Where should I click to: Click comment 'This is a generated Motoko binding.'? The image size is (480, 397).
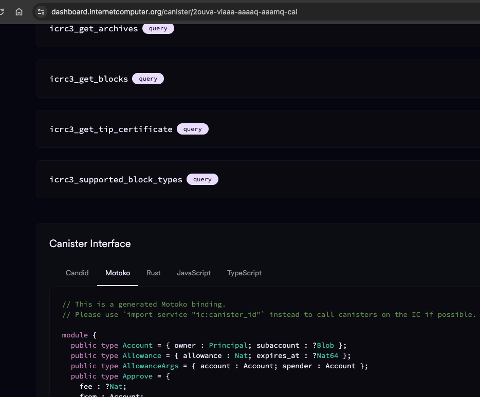[x=144, y=305]
